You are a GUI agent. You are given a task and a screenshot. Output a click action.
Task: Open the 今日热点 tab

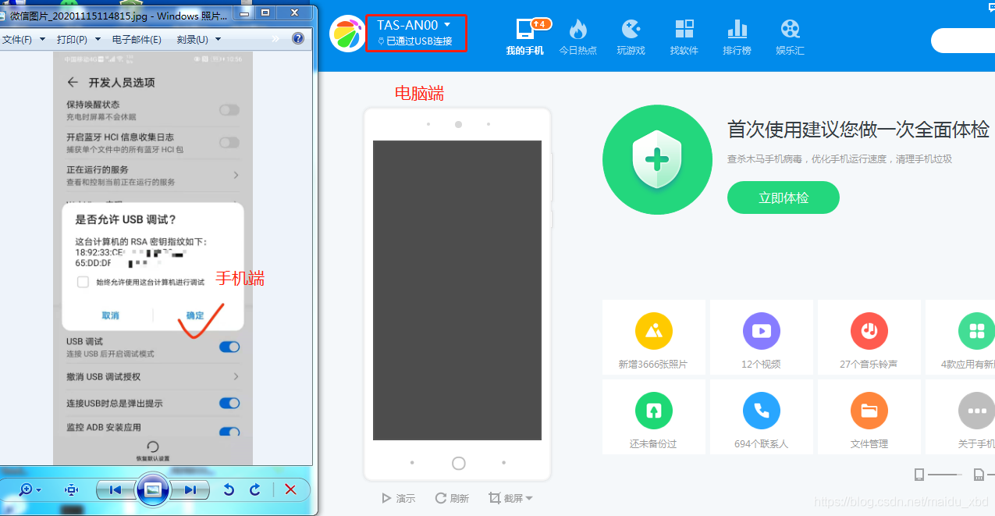click(x=577, y=37)
